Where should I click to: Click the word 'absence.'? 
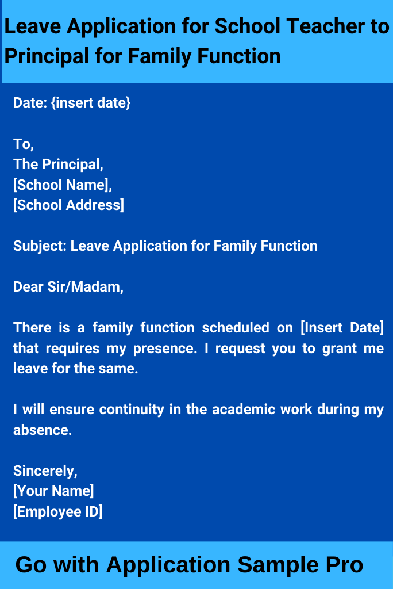tap(43, 430)
